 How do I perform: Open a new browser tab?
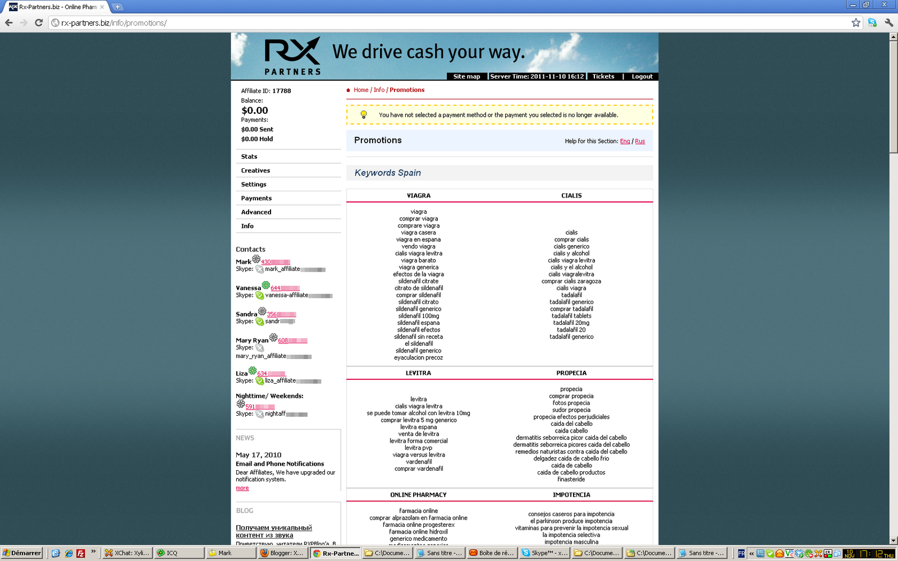(x=117, y=7)
